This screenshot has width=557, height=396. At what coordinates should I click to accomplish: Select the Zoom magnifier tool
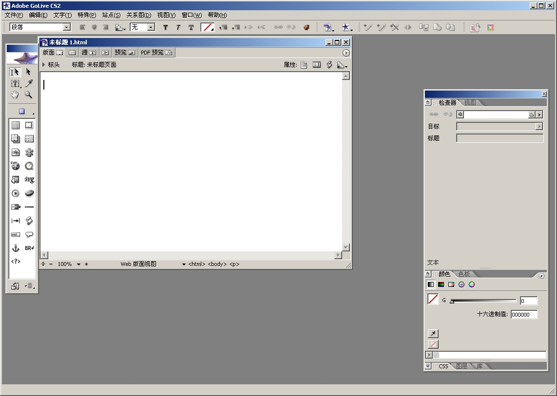[29, 95]
